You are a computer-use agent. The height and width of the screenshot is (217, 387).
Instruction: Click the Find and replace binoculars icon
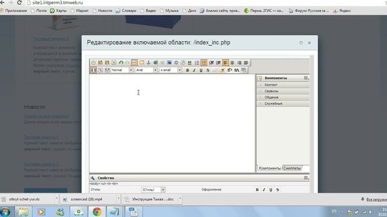click(x=236, y=70)
